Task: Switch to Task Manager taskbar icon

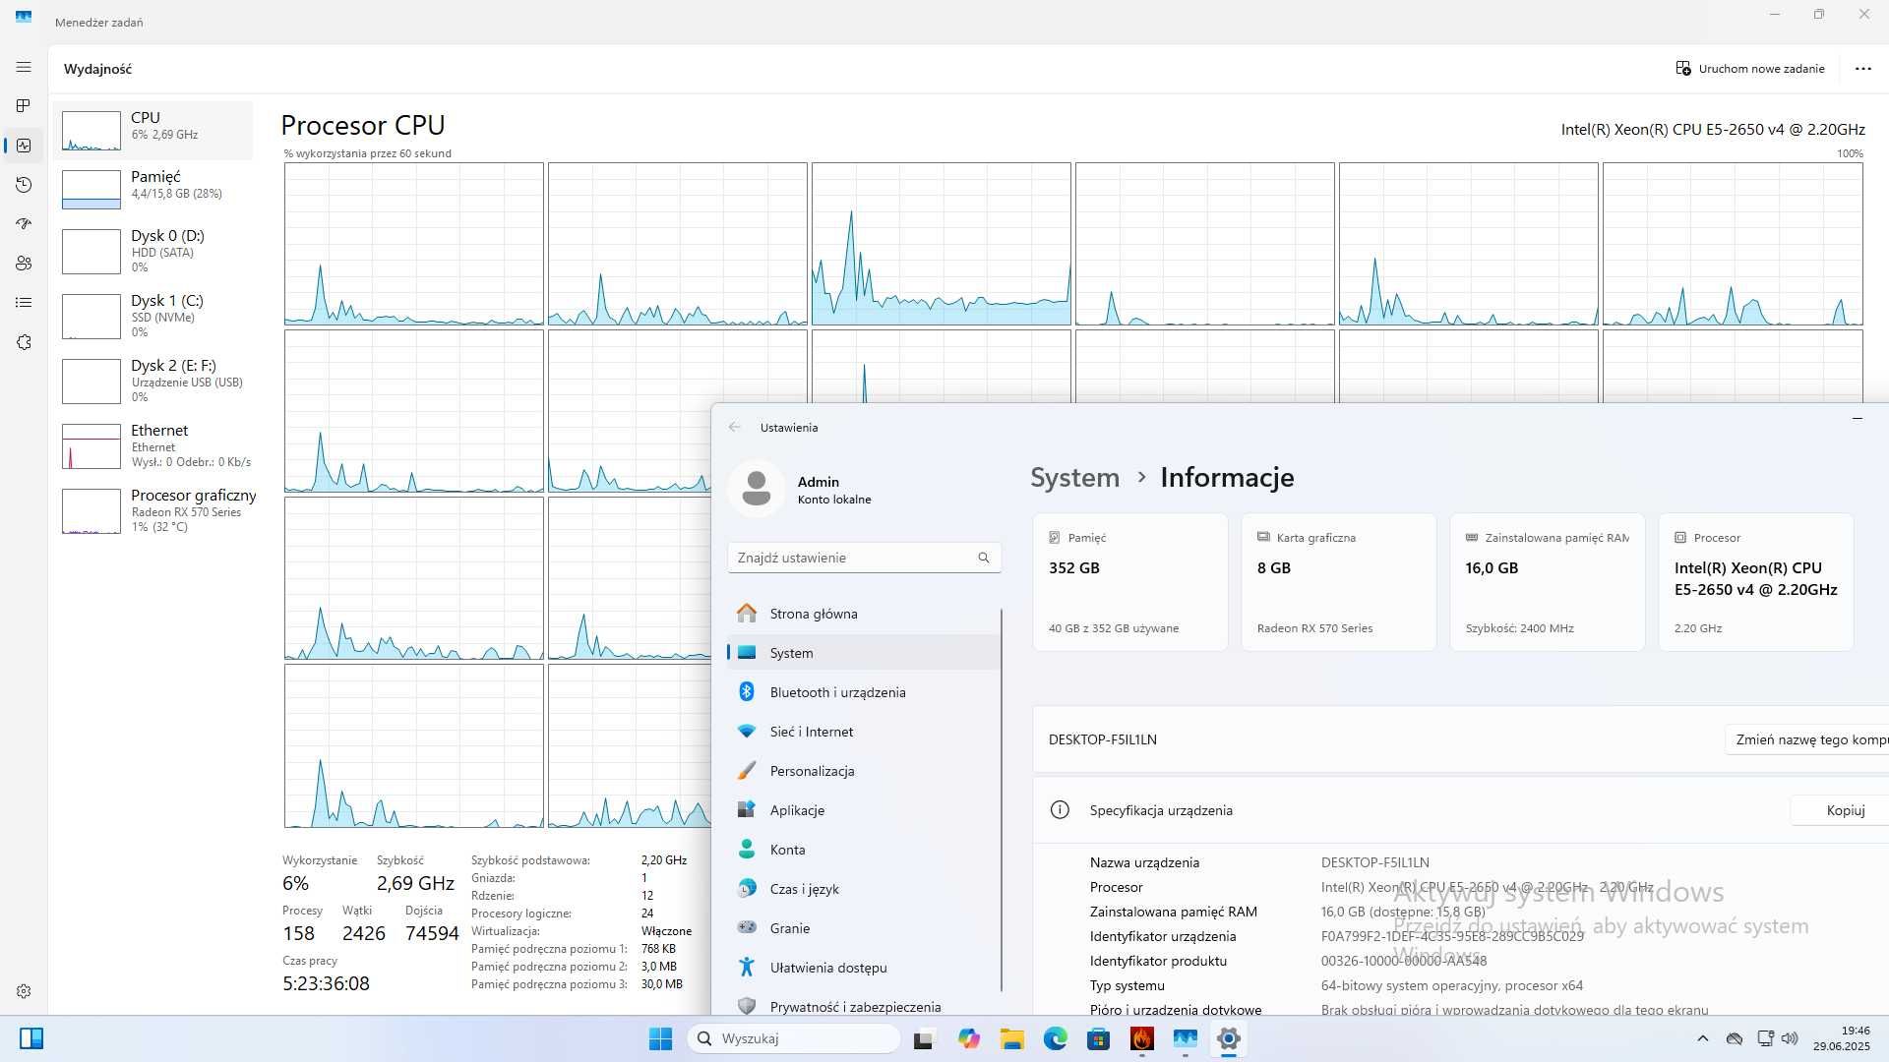Action: 1185,1038
